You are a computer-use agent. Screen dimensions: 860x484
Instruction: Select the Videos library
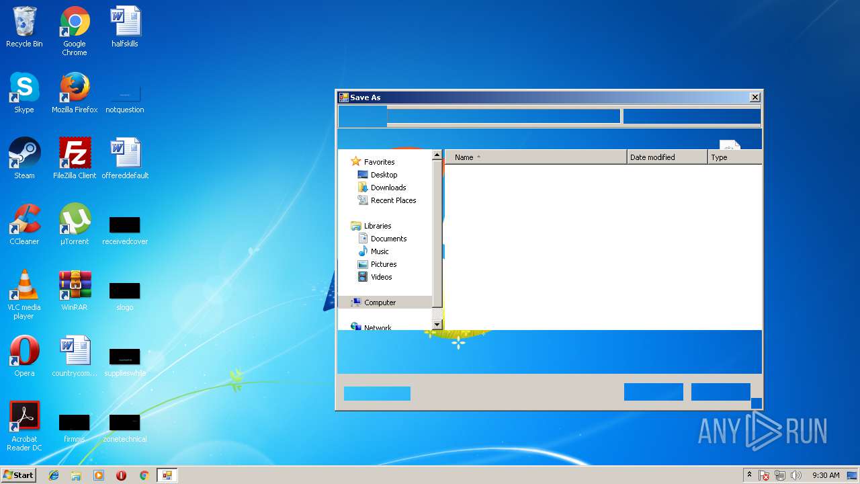point(375,277)
